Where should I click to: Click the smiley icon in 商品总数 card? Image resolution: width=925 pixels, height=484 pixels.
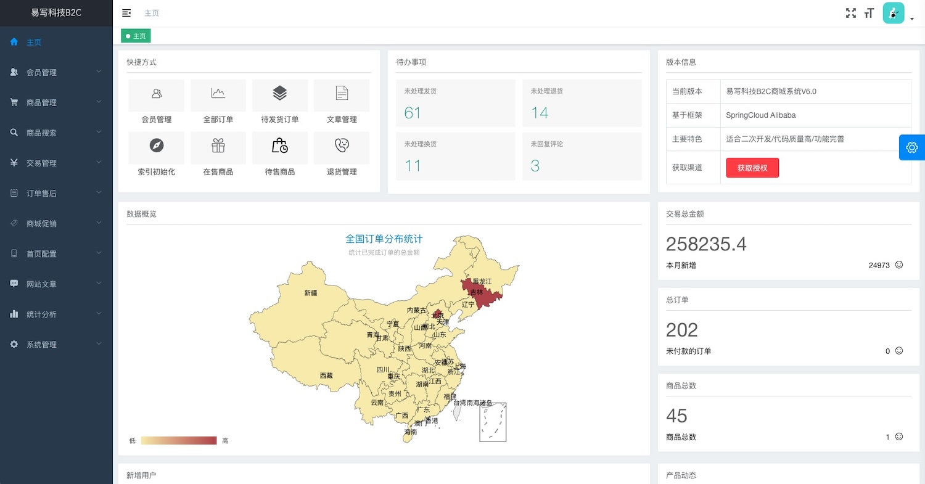(x=899, y=437)
